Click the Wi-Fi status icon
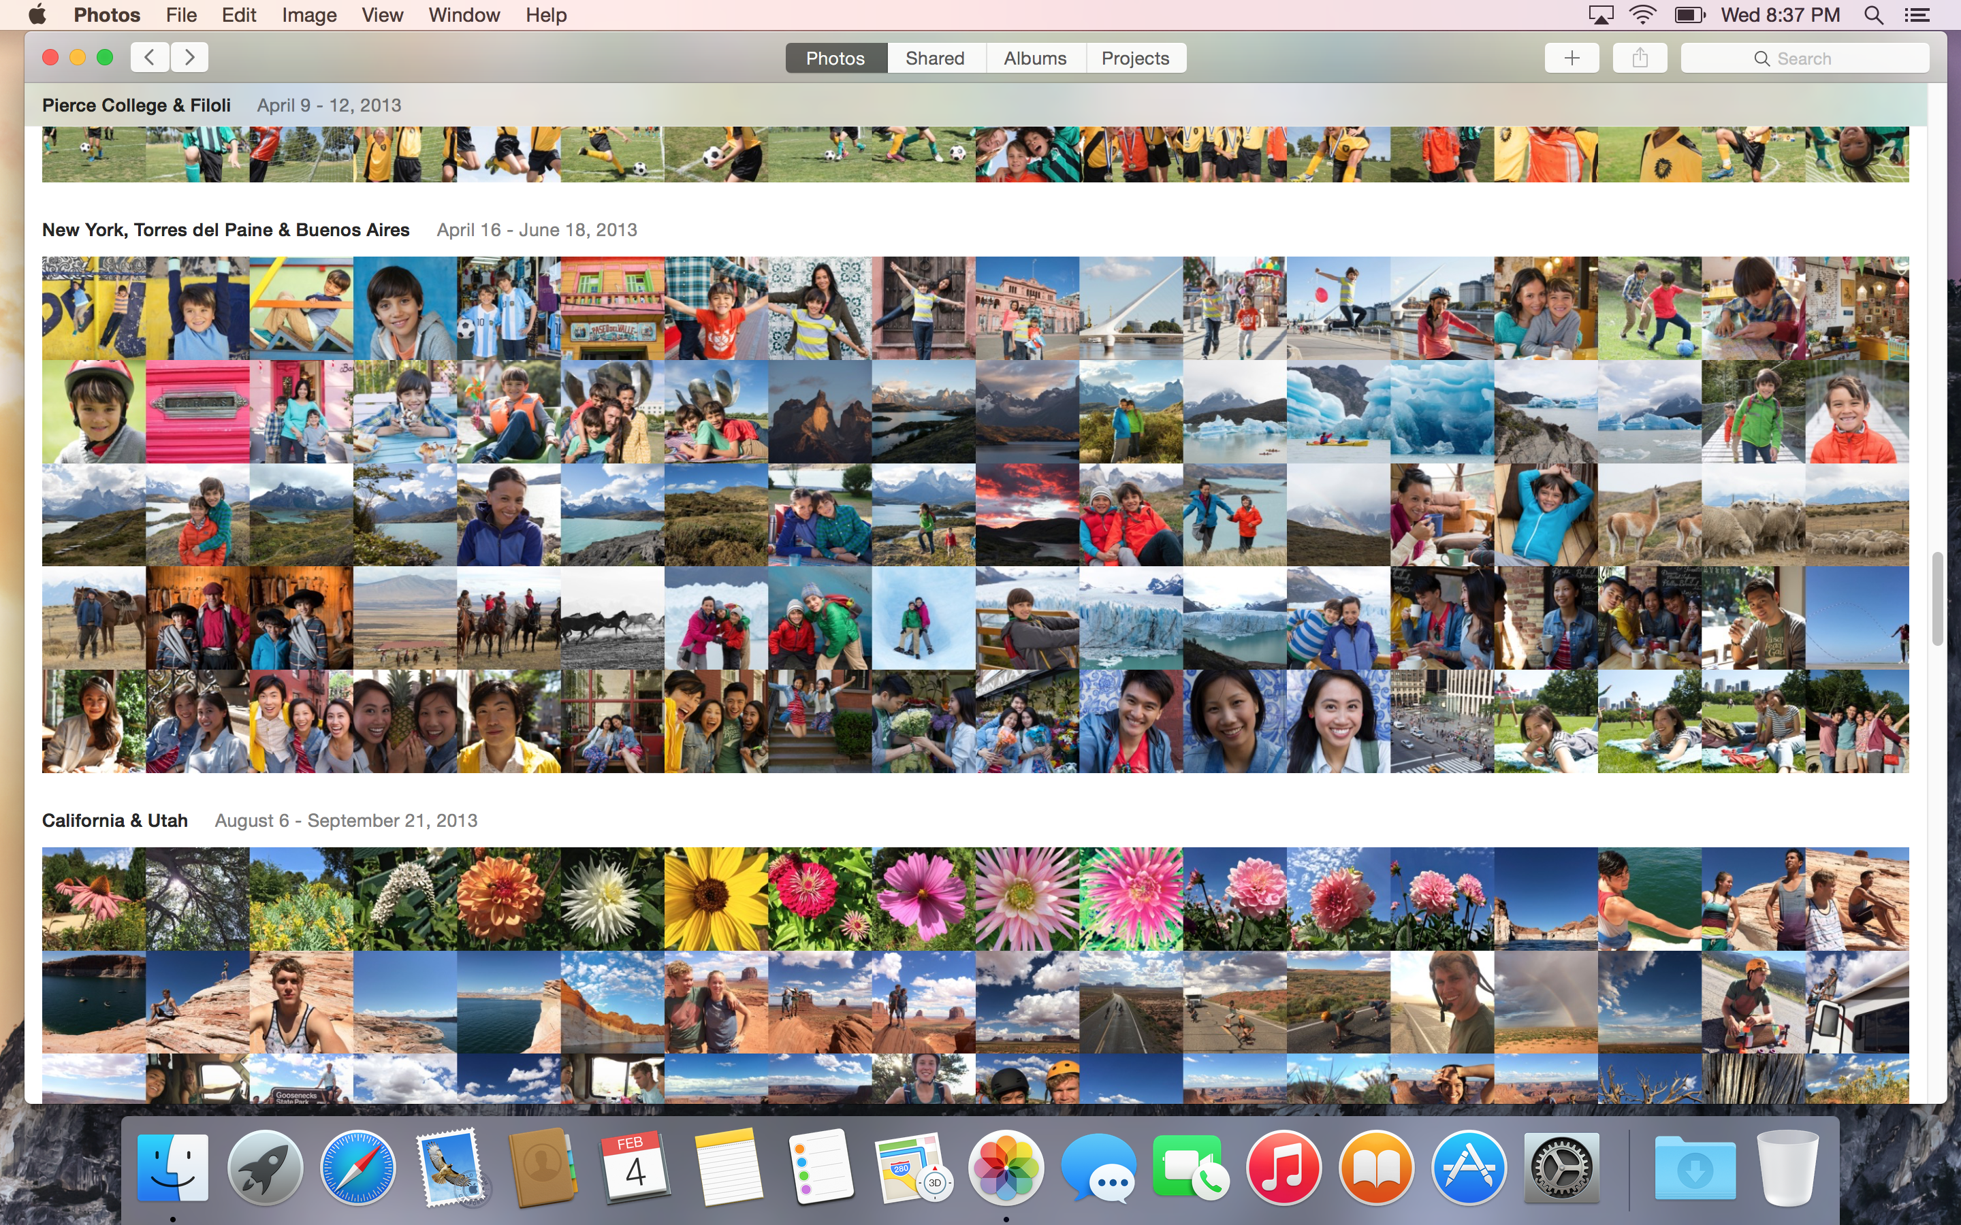Image resolution: width=1961 pixels, height=1225 pixels. [1642, 16]
